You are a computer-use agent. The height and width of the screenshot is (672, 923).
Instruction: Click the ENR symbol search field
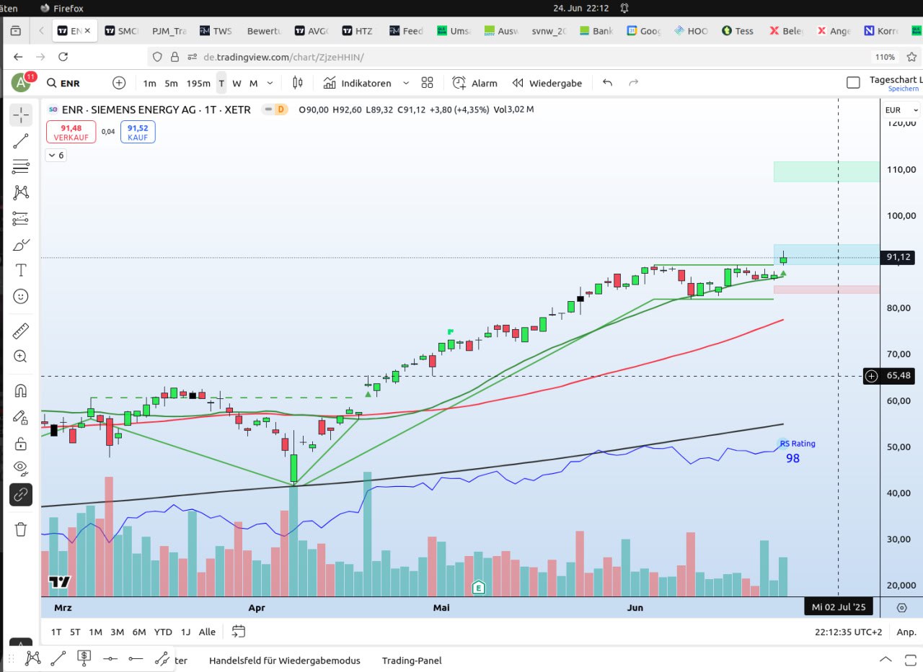point(71,83)
